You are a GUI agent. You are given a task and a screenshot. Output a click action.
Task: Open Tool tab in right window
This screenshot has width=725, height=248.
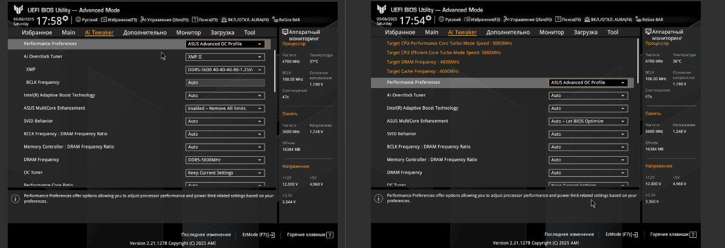613,32
